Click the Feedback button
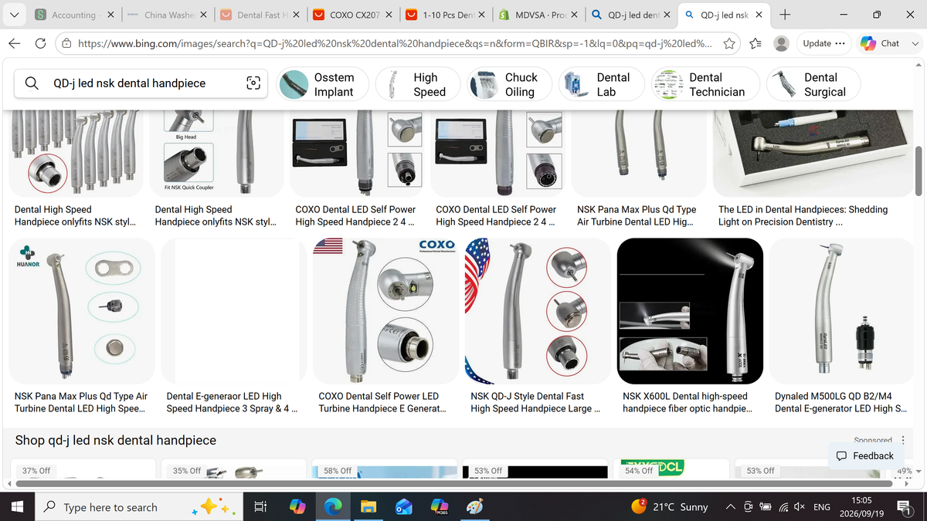 [x=864, y=456]
